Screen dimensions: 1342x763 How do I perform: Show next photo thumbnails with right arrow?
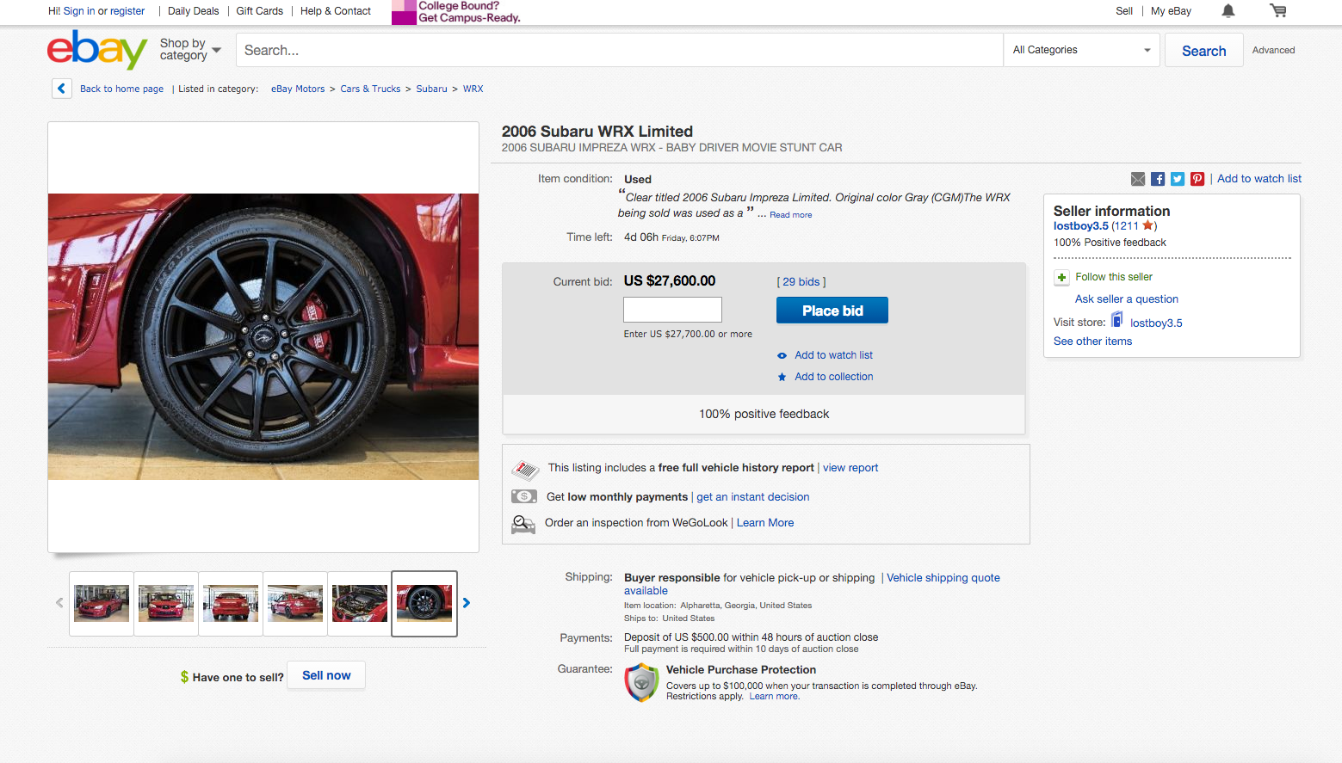[467, 603]
